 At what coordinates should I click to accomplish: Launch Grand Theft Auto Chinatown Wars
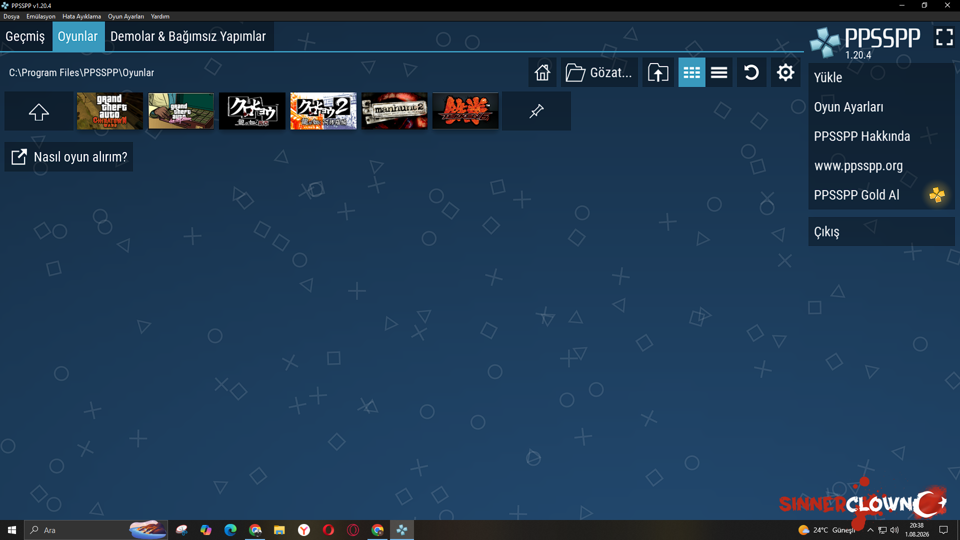110,111
